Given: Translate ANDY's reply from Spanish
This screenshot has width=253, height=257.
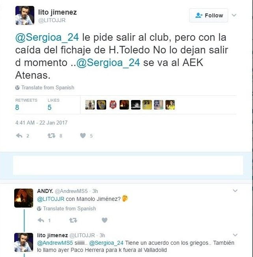Looking at the screenshot, I should [x=66, y=208].
